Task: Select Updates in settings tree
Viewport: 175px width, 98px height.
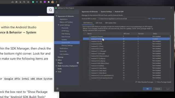Action: (64, 39)
